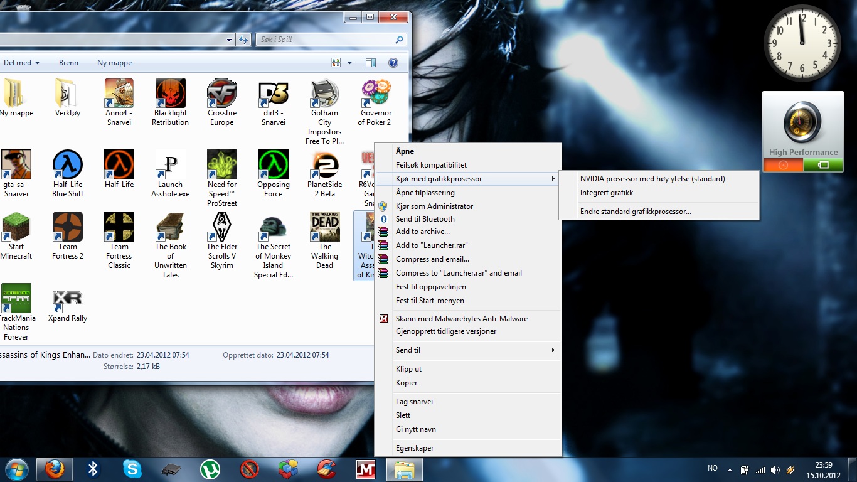Select the orange Half-Life icon
The width and height of the screenshot is (857, 482).
click(x=119, y=164)
